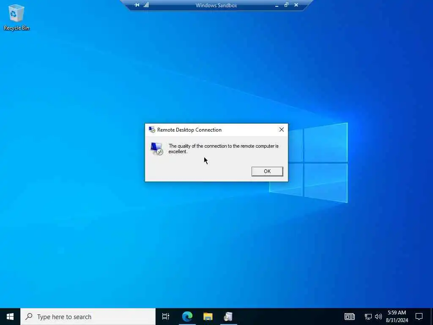Open File Explorer from taskbar

208,317
